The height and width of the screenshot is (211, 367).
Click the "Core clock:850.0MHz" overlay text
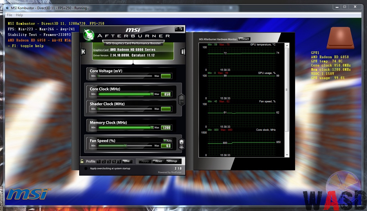coord(331,66)
